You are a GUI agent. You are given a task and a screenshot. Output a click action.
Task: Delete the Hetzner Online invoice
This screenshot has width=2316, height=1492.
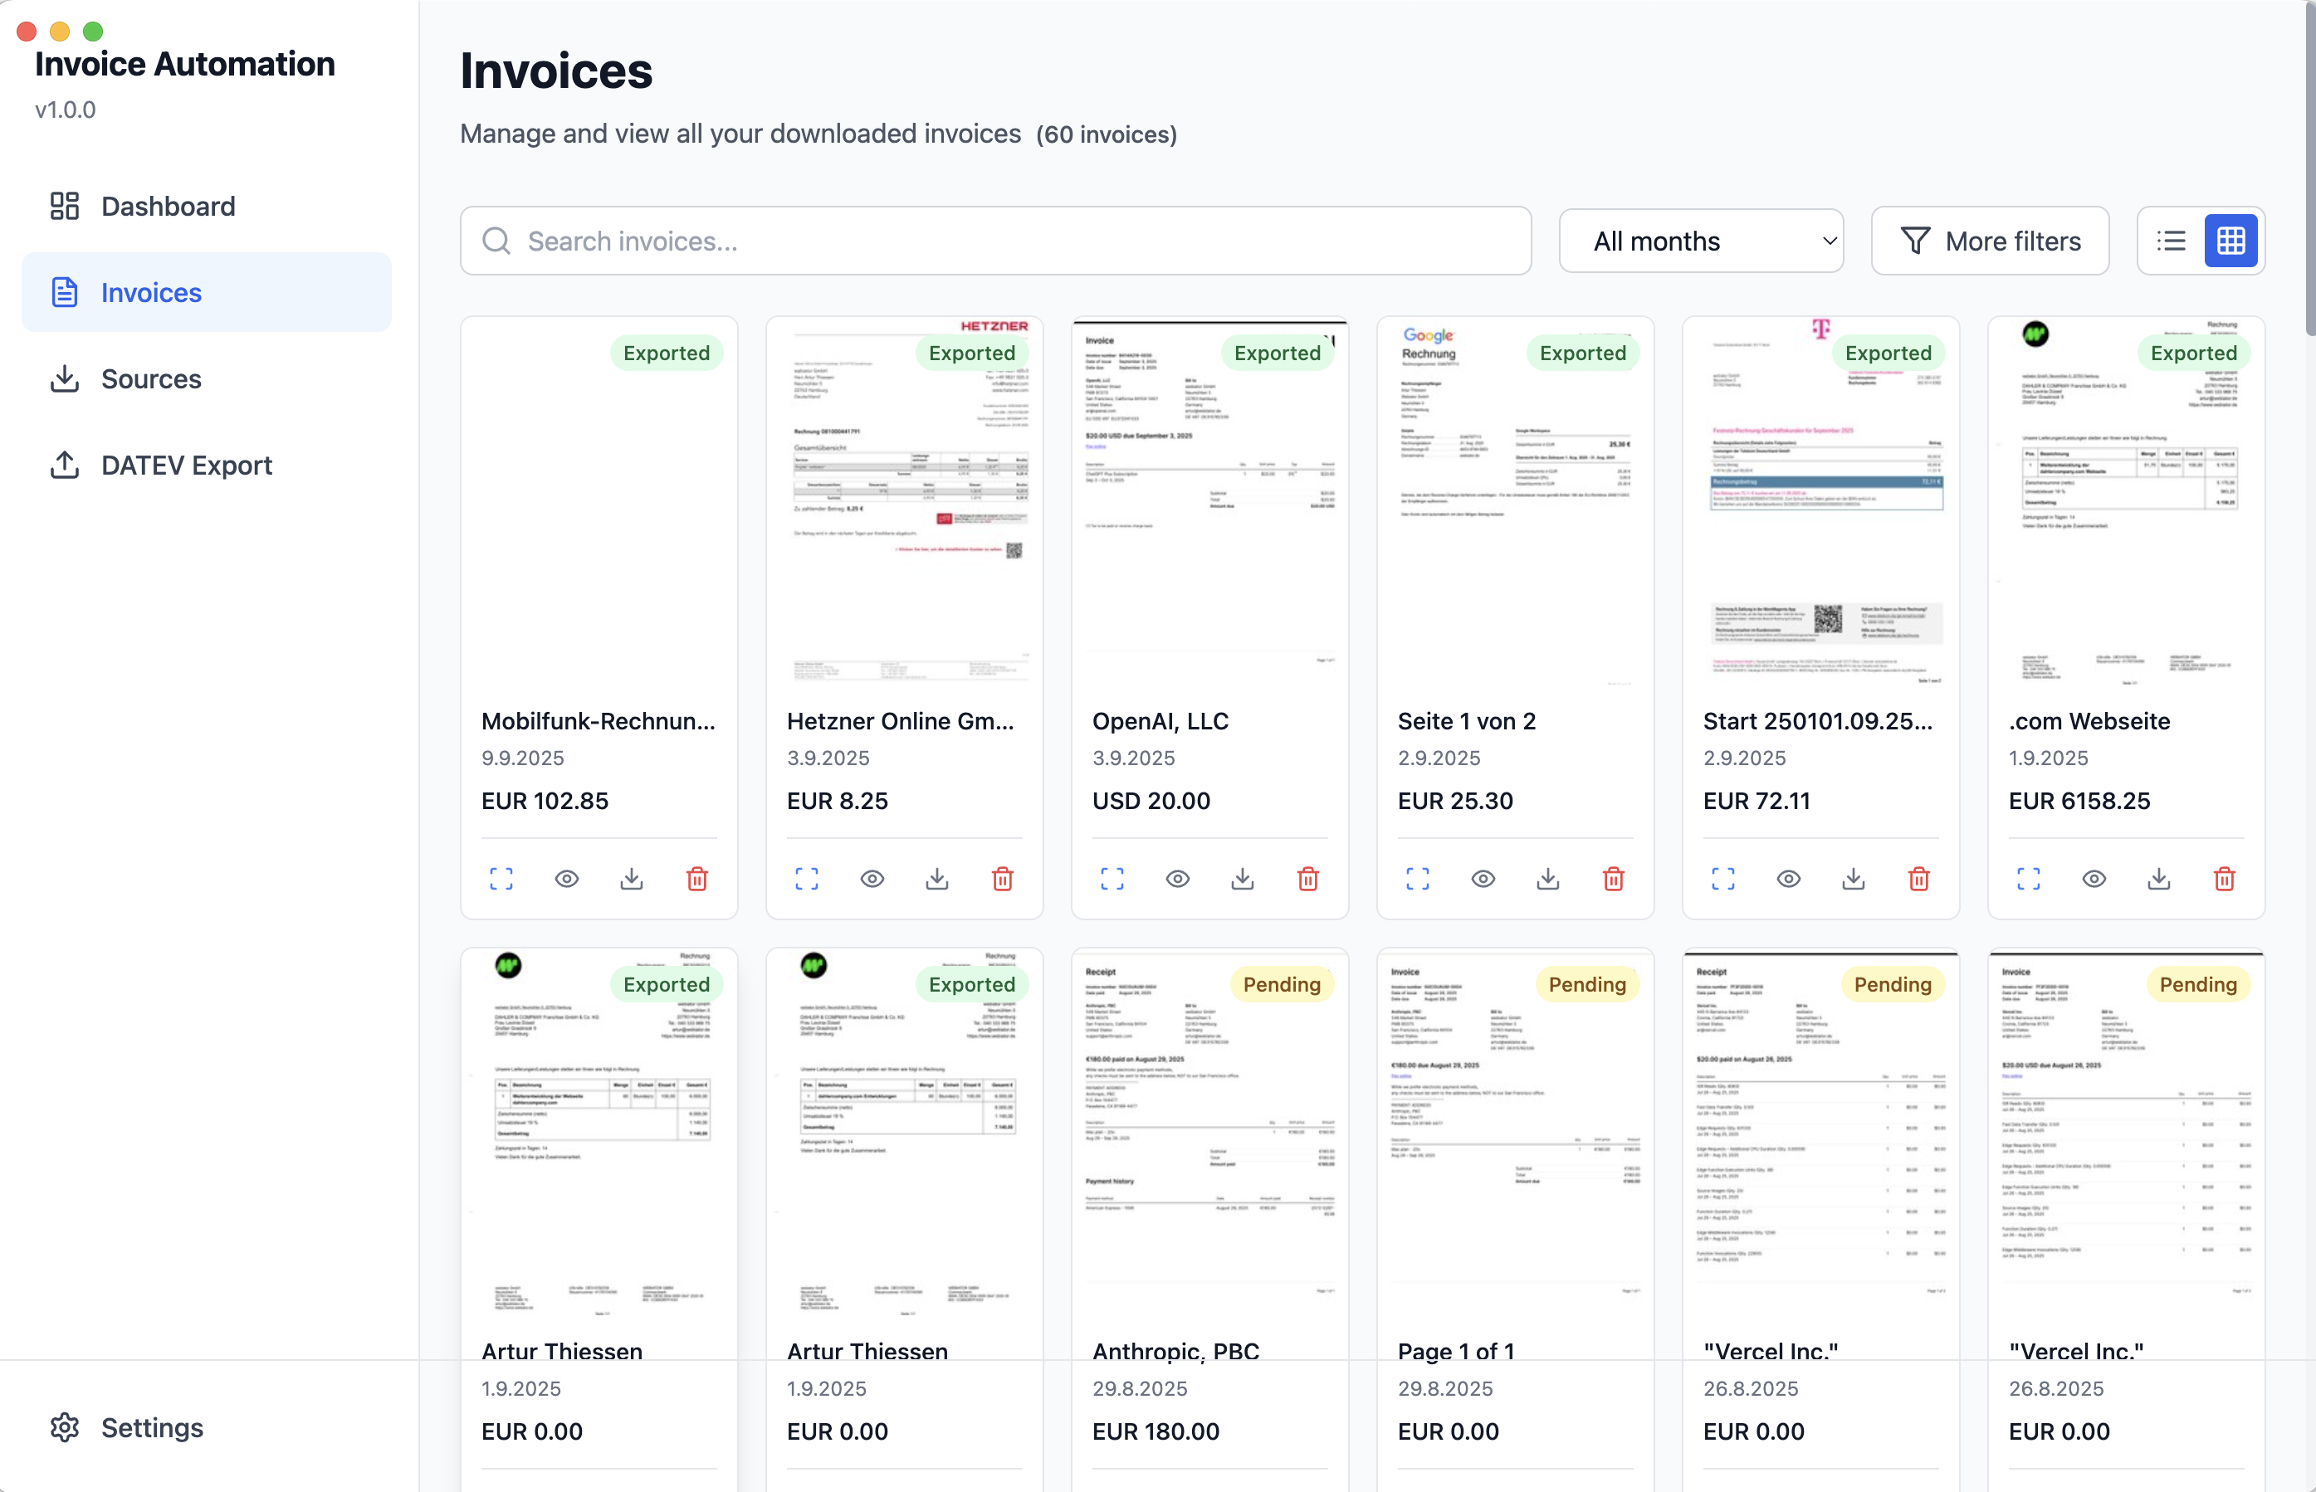point(1002,879)
